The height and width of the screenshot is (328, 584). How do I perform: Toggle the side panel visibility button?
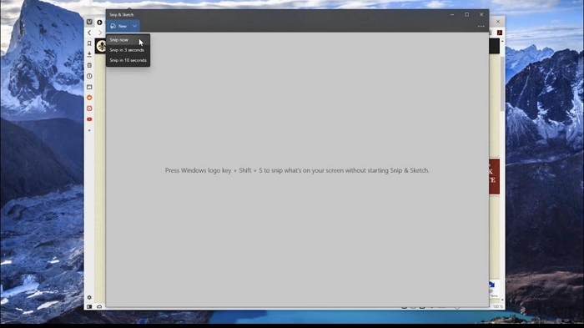pos(89,306)
